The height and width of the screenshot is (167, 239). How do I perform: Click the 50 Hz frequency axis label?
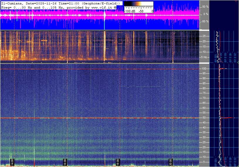[x=204, y=118]
